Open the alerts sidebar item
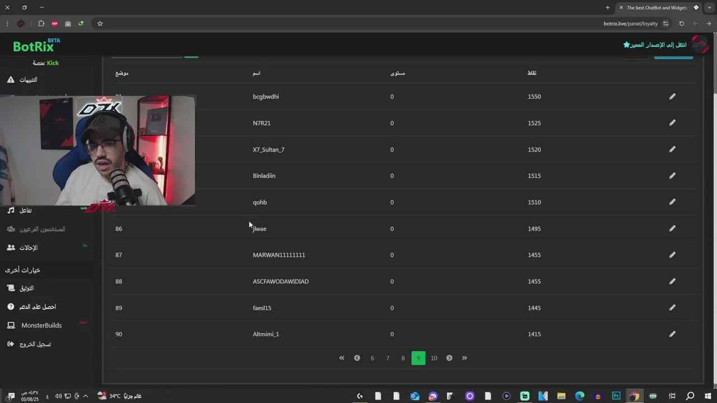 (23, 79)
